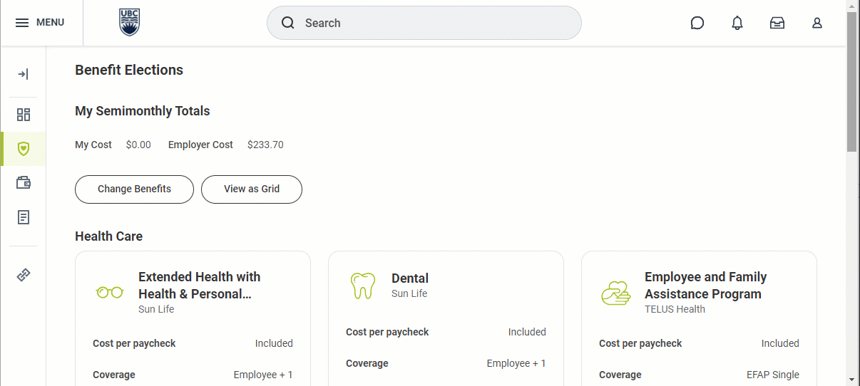860x386 pixels.
Task: Open the chat assistant speech bubble icon
Action: 697,23
